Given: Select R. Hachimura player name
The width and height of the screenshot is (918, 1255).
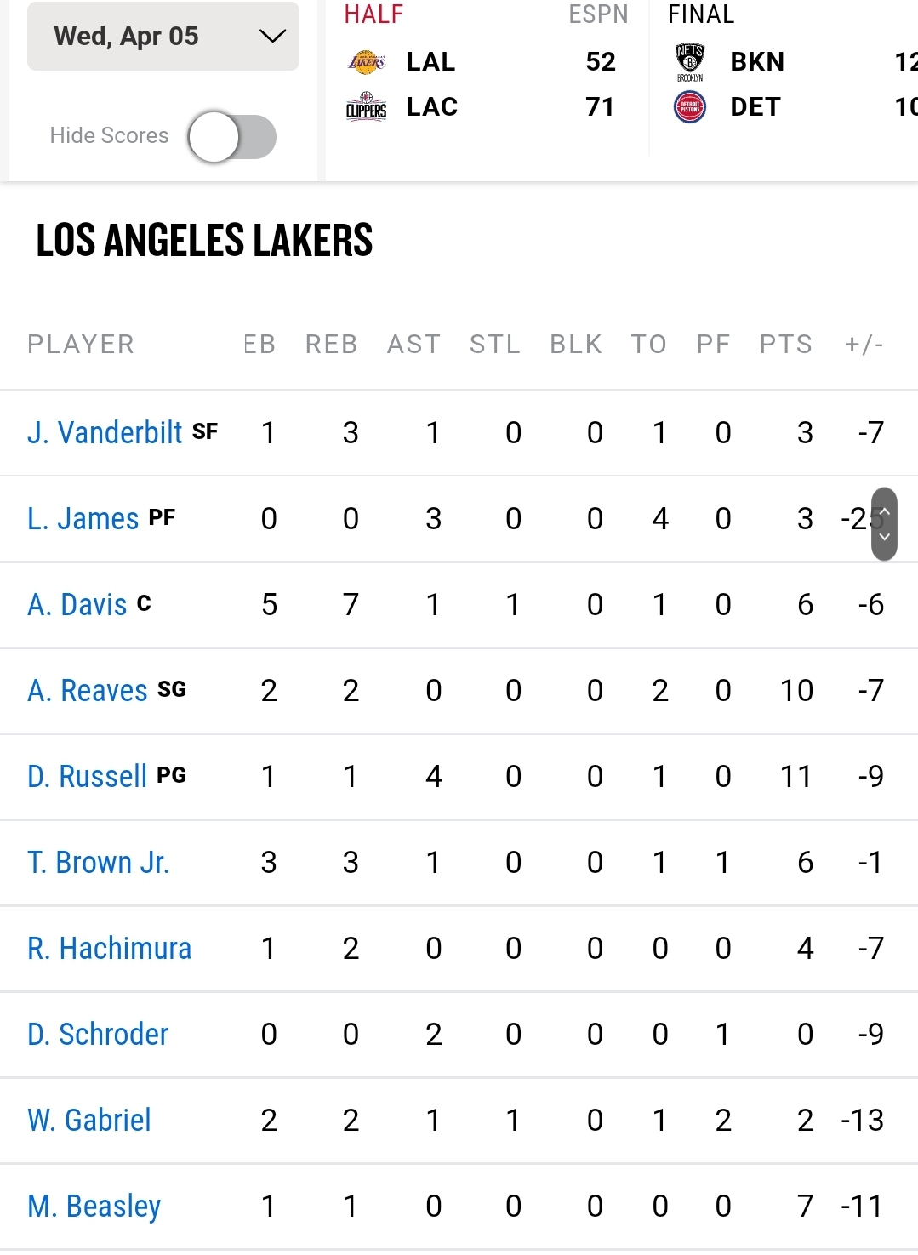Looking at the screenshot, I should [x=109, y=948].
